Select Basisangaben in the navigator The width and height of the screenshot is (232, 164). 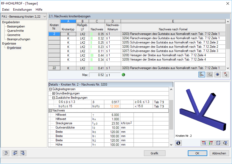(16, 26)
